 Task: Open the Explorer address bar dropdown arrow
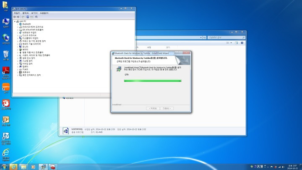click(x=201, y=38)
